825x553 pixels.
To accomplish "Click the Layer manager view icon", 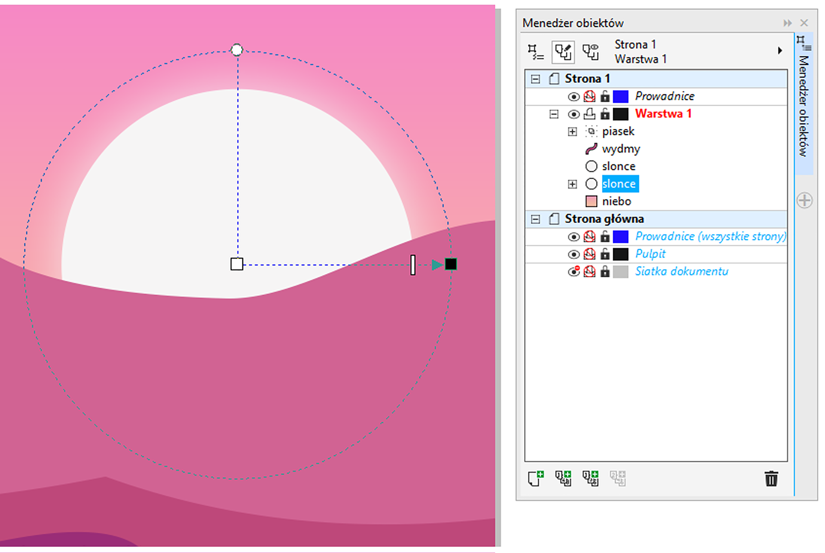I will click(x=590, y=52).
